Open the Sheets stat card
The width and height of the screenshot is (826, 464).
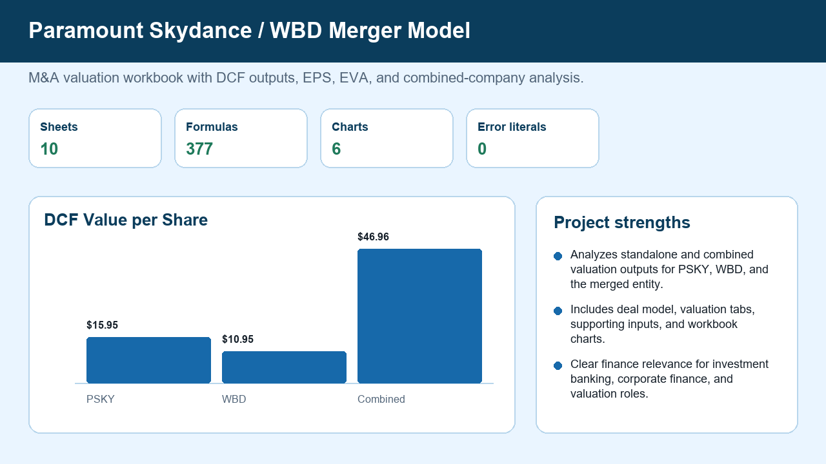point(95,138)
